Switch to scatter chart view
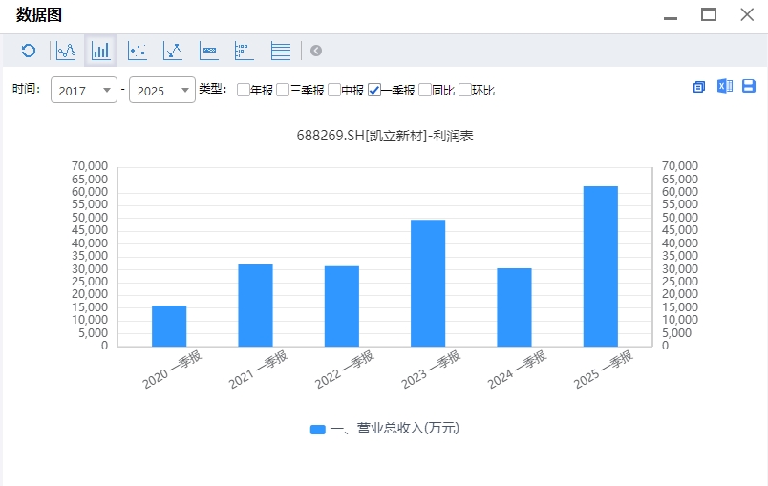 coord(138,51)
